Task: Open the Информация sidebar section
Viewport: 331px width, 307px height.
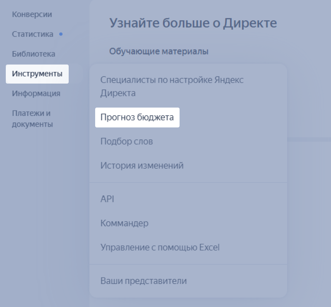Action: click(36, 94)
